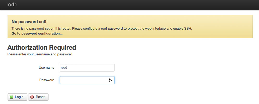Click the key icon in Password field
259x104 pixels.
point(110,80)
